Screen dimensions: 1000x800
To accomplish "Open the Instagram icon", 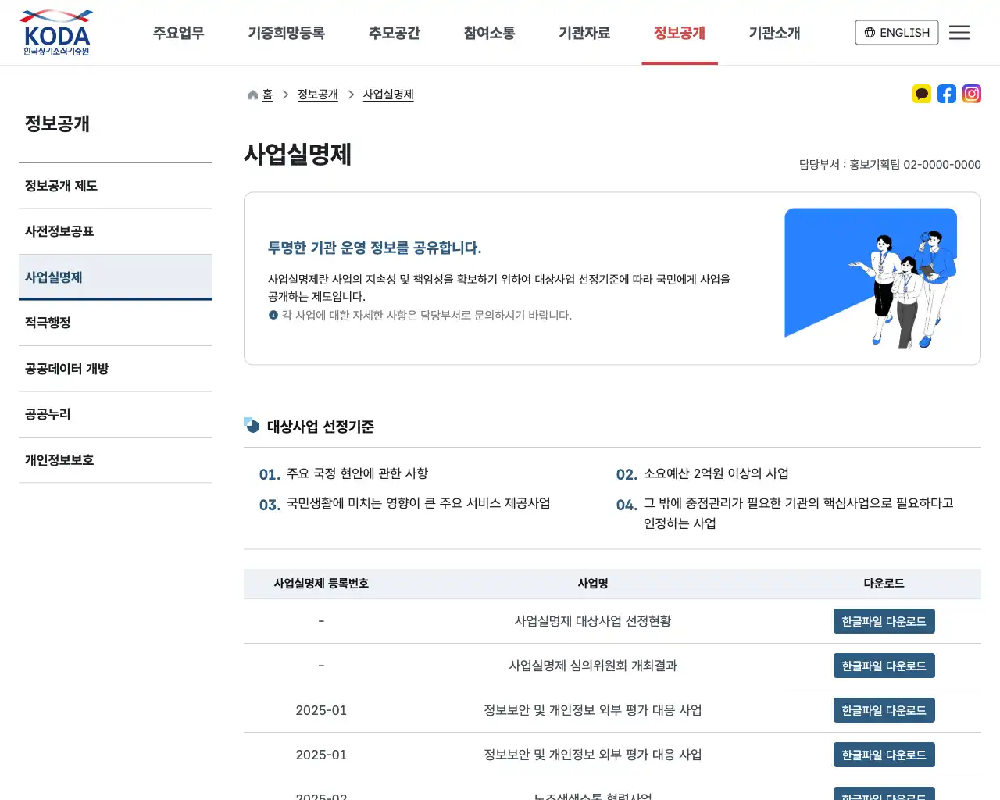I will (971, 94).
